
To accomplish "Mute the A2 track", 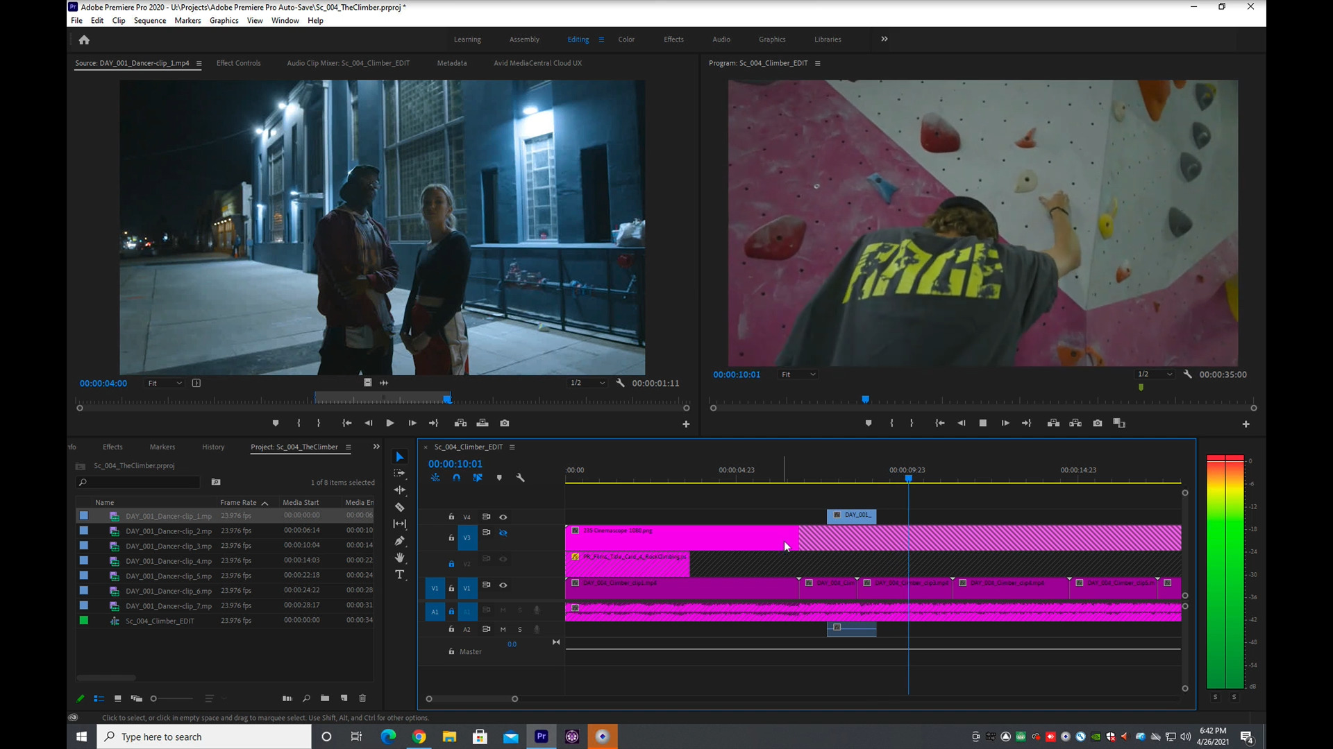I will 503,630.
